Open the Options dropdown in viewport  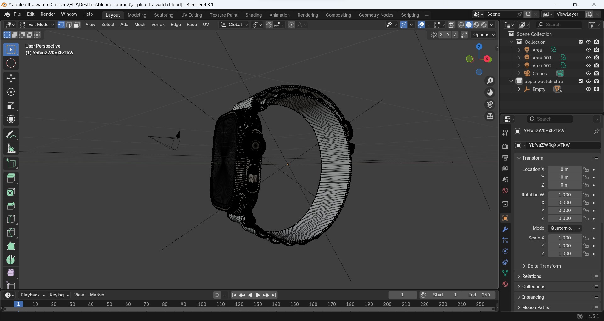[x=484, y=35]
